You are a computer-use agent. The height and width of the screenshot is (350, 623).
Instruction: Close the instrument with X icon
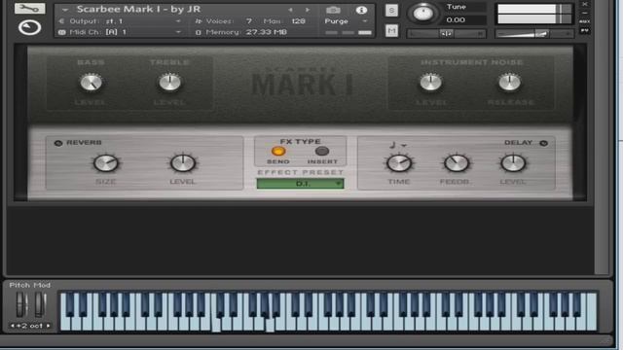point(585,4)
